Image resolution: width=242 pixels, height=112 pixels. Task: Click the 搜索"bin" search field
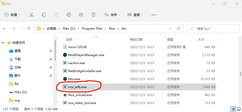(213, 29)
